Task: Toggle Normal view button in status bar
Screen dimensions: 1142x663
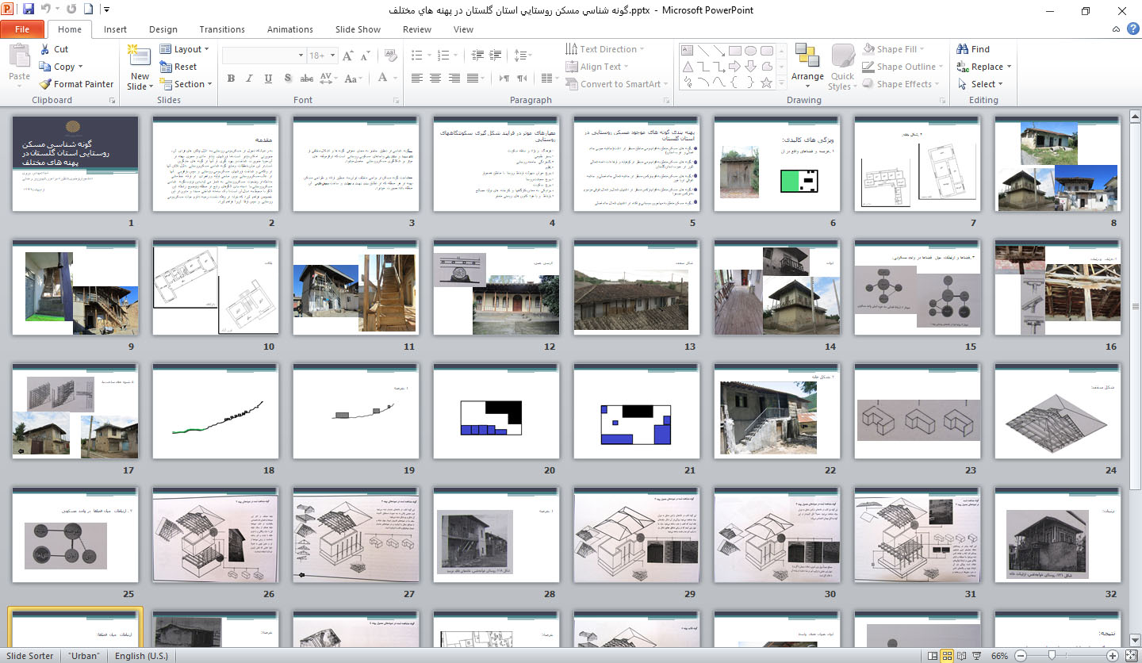Action: pyautogui.click(x=932, y=656)
